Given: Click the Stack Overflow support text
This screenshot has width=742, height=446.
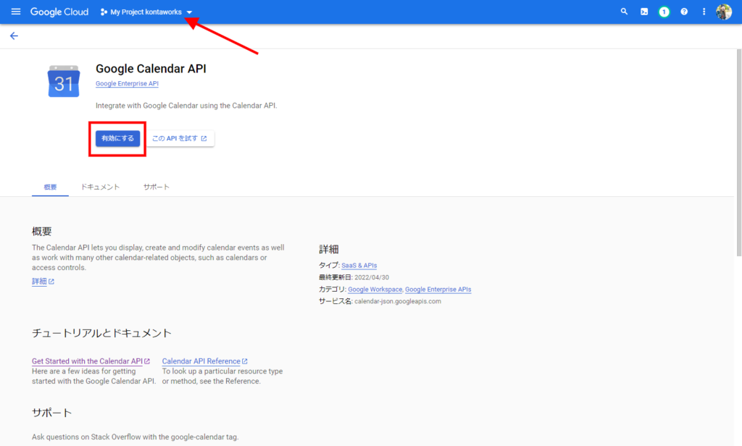Looking at the screenshot, I should (136, 437).
